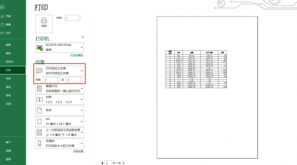Click the printer info help icon
This screenshot has width=297, height=165.
[x=83, y=37]
